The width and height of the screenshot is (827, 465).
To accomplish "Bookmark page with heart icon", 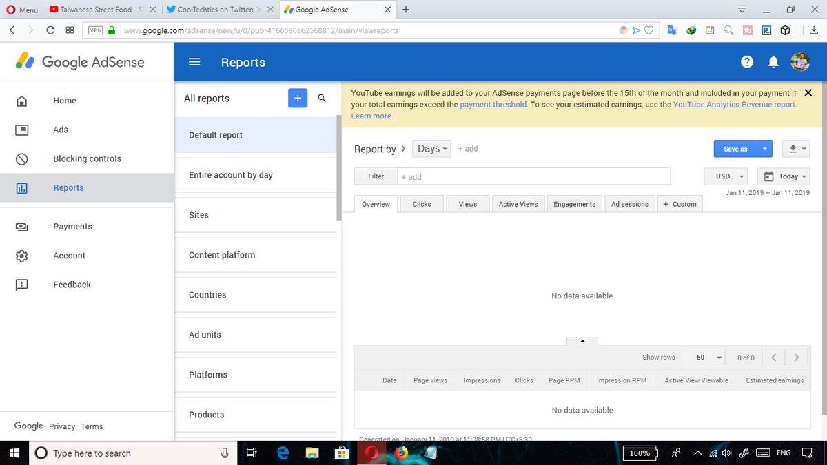I will click(x=649, y=30).
